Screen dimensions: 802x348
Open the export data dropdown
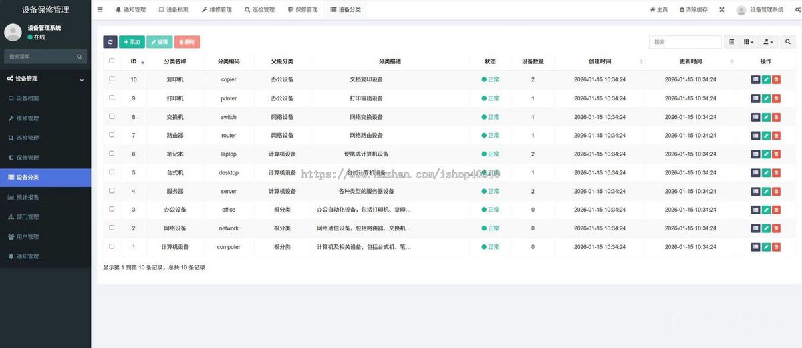pos(768,42)
